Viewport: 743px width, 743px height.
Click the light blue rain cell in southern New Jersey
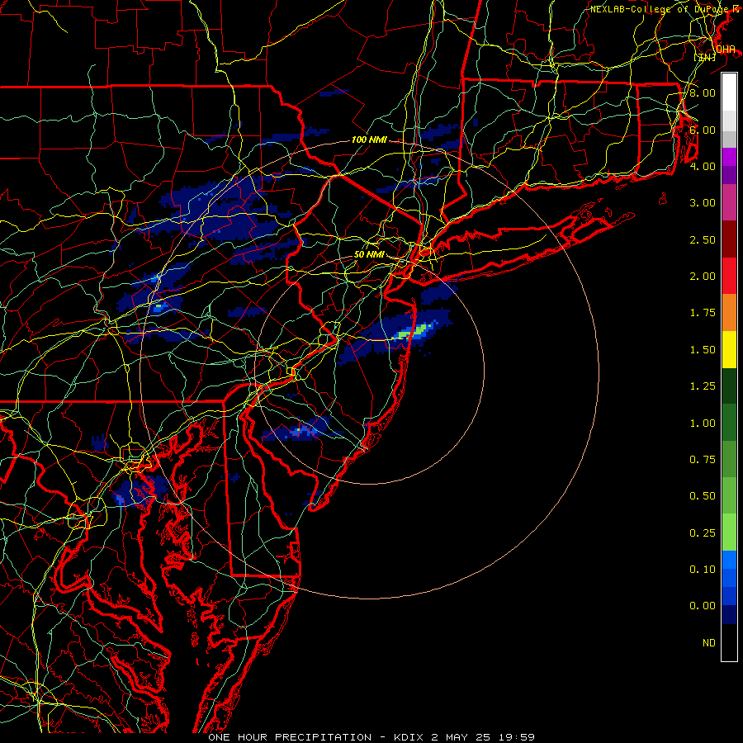[303, 431]
